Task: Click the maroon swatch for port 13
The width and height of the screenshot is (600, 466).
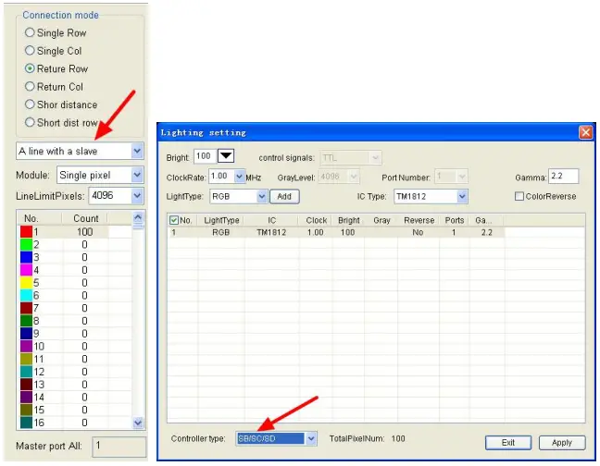Action: tap(26, 385)
